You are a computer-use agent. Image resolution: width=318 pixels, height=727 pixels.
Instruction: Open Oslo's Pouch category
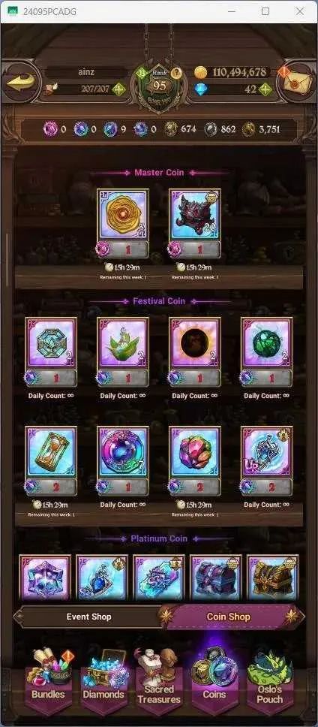(270, 682)
